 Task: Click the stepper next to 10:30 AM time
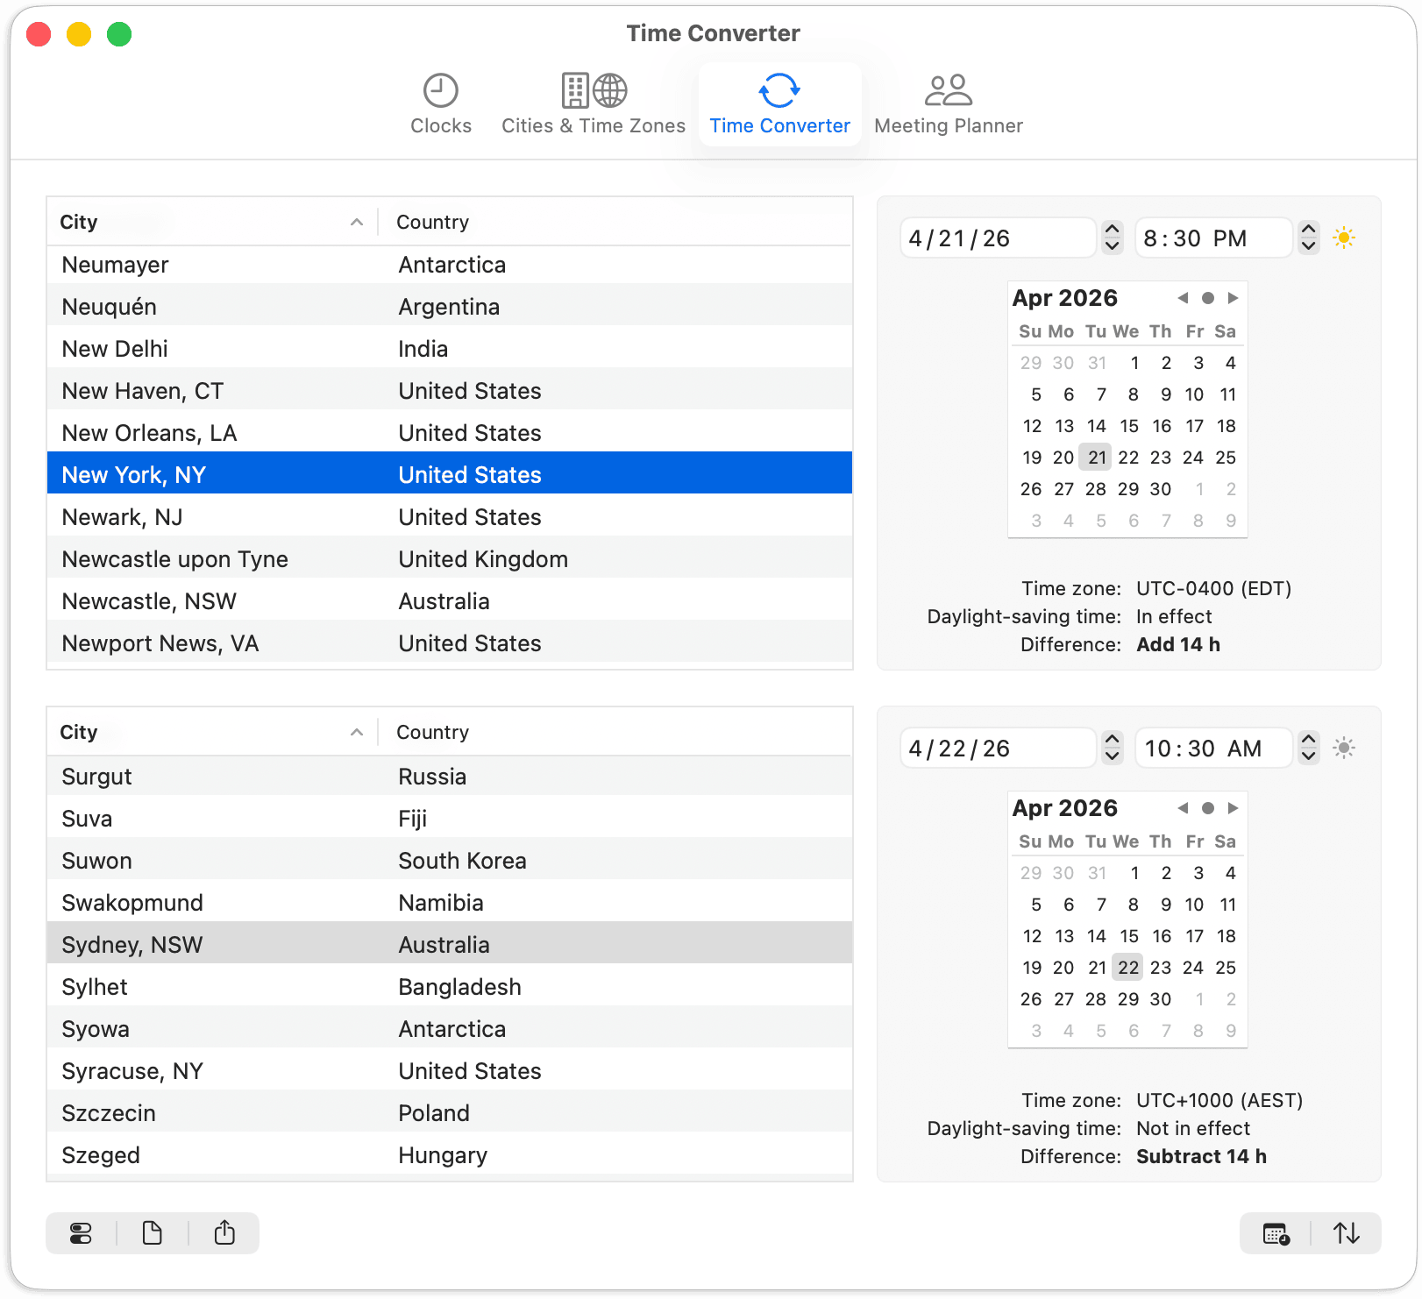click(x=1308, y=748)
